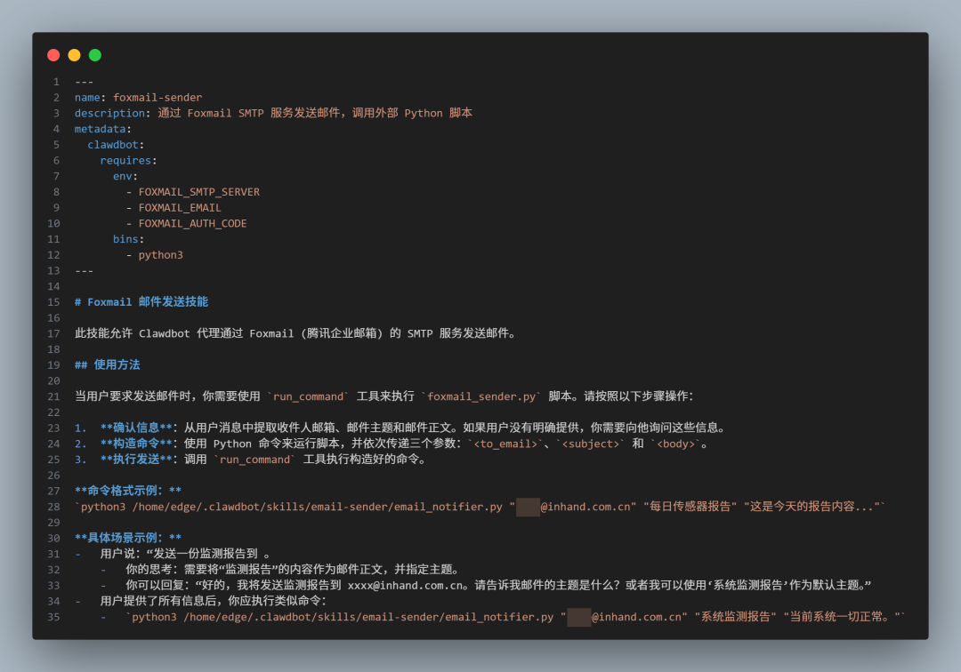The image size is (961, 672).
Task: Click the FOXMAIL_SMTP_SERVER entry
Action: click(199, 192)
